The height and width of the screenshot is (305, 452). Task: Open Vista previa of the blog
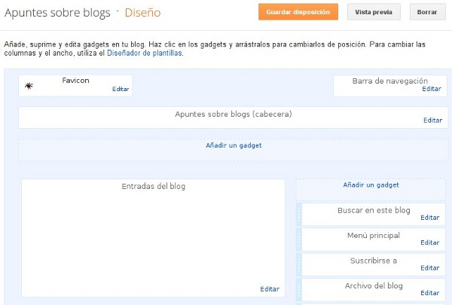(x=374, y=12)
